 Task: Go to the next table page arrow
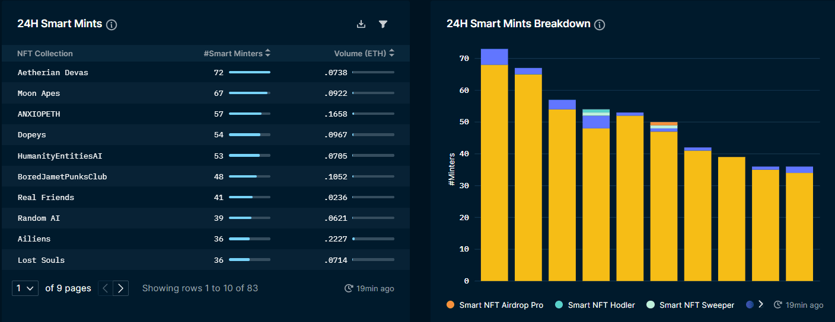click(121, 288)
